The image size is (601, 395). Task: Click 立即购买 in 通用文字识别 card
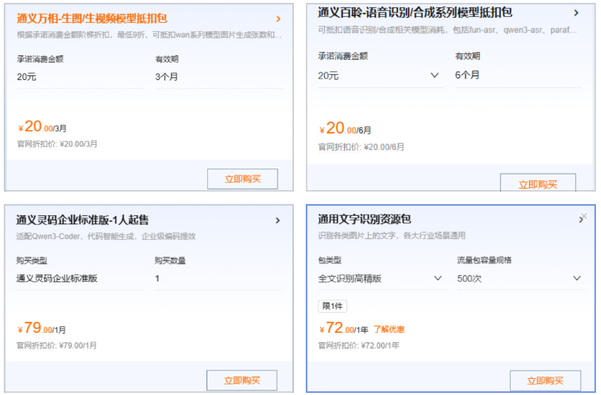[545, 381]
